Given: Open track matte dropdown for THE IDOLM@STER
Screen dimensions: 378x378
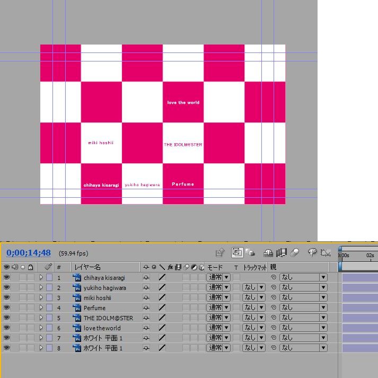Looking at the screenshot, I should click(x=253, y=318).
